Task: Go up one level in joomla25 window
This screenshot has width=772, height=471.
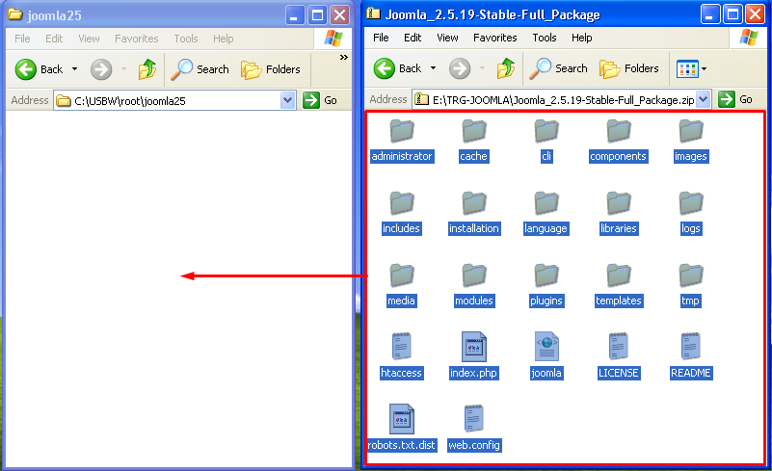Action: point(147,69)
